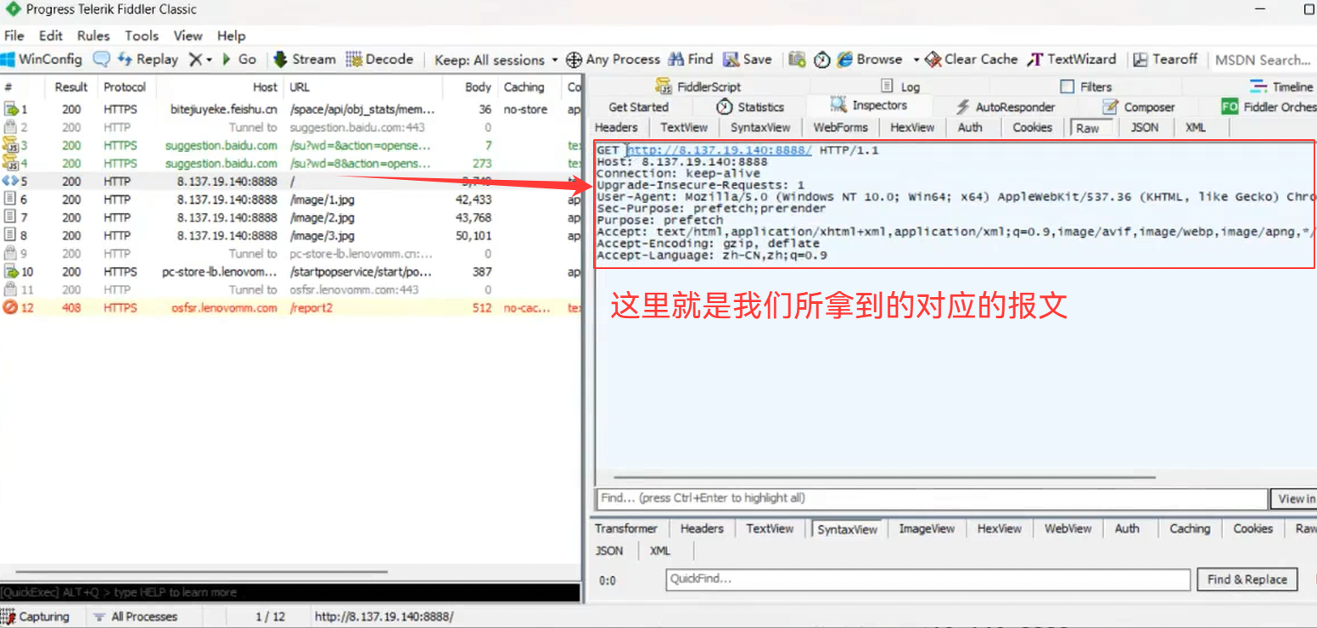Clear Cache from the toolbar
This screenshot has width=1317, height=628.
(x=971, y=59)
